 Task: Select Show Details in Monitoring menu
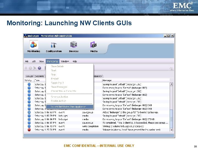pyautogui.click(x=57, y=66)
